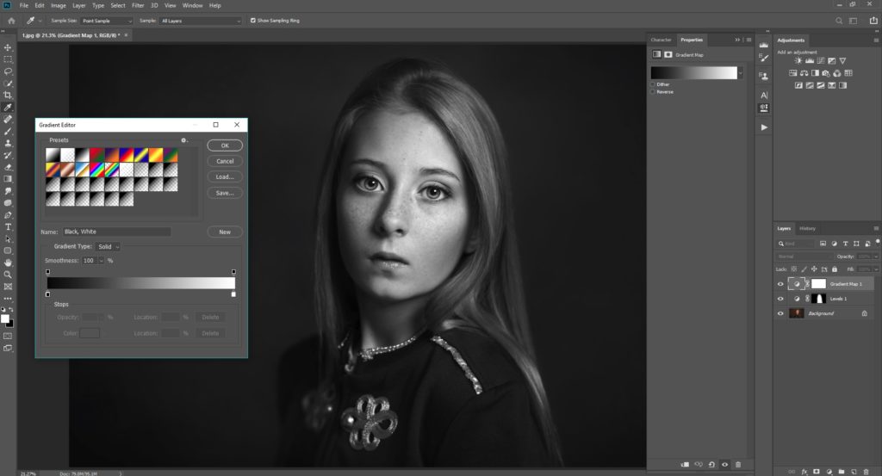Image resolution: width=882 pixels, height=476 pixels.
Task: Open the Sample Size dropdown
Action: [x=106, y=21]
